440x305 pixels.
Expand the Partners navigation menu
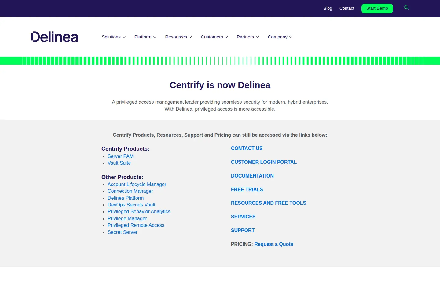tap(248, 37)
